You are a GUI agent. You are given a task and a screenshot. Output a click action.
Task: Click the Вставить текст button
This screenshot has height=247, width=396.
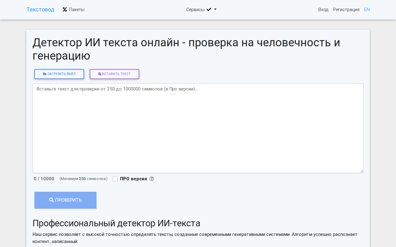[114, 74]
